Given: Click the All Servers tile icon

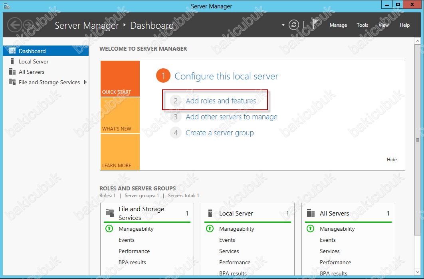Looking at the screenshot, I should (311, 213).
